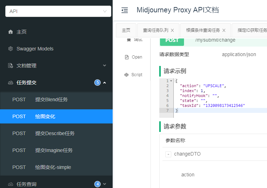The width and height of the screenshot is (267, 188).
Task: Click the Swagger Models cube icon
Action: [x=11, y=49]
